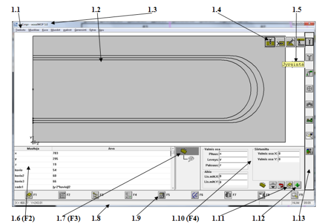Click the up/down stepper above the toolbar
The width and height of the screenshot is (325, 224).
(x=273, y=185)
